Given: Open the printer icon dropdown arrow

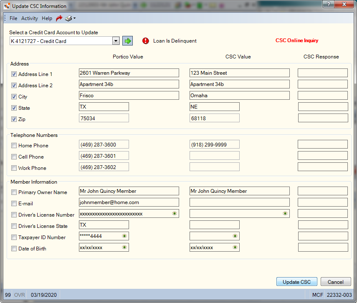Looking at the screenshot, I should (x=74, y=18).
